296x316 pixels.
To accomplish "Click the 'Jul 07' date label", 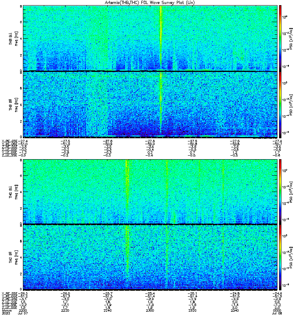I will [x=23, y=313].
